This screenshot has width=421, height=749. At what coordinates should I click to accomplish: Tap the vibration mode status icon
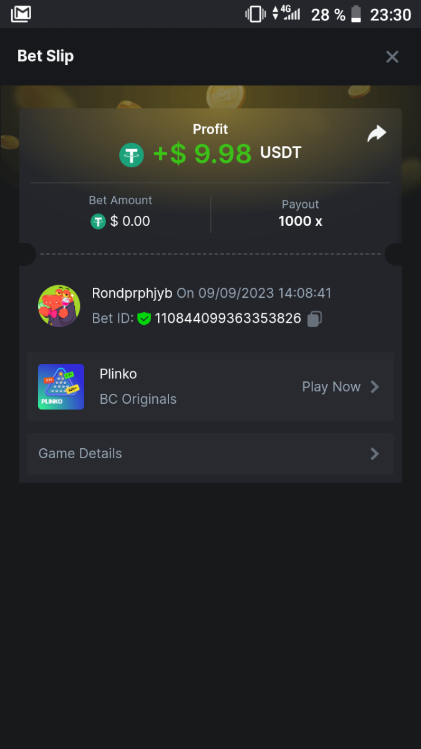click(255, 14)
